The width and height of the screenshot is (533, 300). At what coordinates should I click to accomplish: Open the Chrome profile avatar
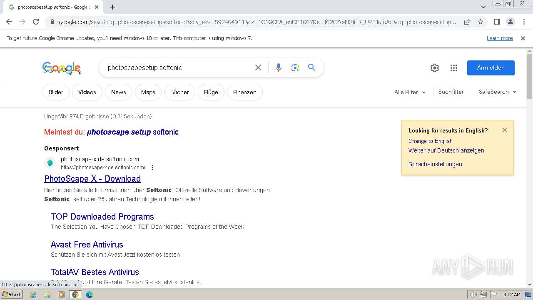[x=510, y=22]
